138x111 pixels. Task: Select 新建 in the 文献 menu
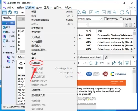pyautogui.click(x=51, y=12)
